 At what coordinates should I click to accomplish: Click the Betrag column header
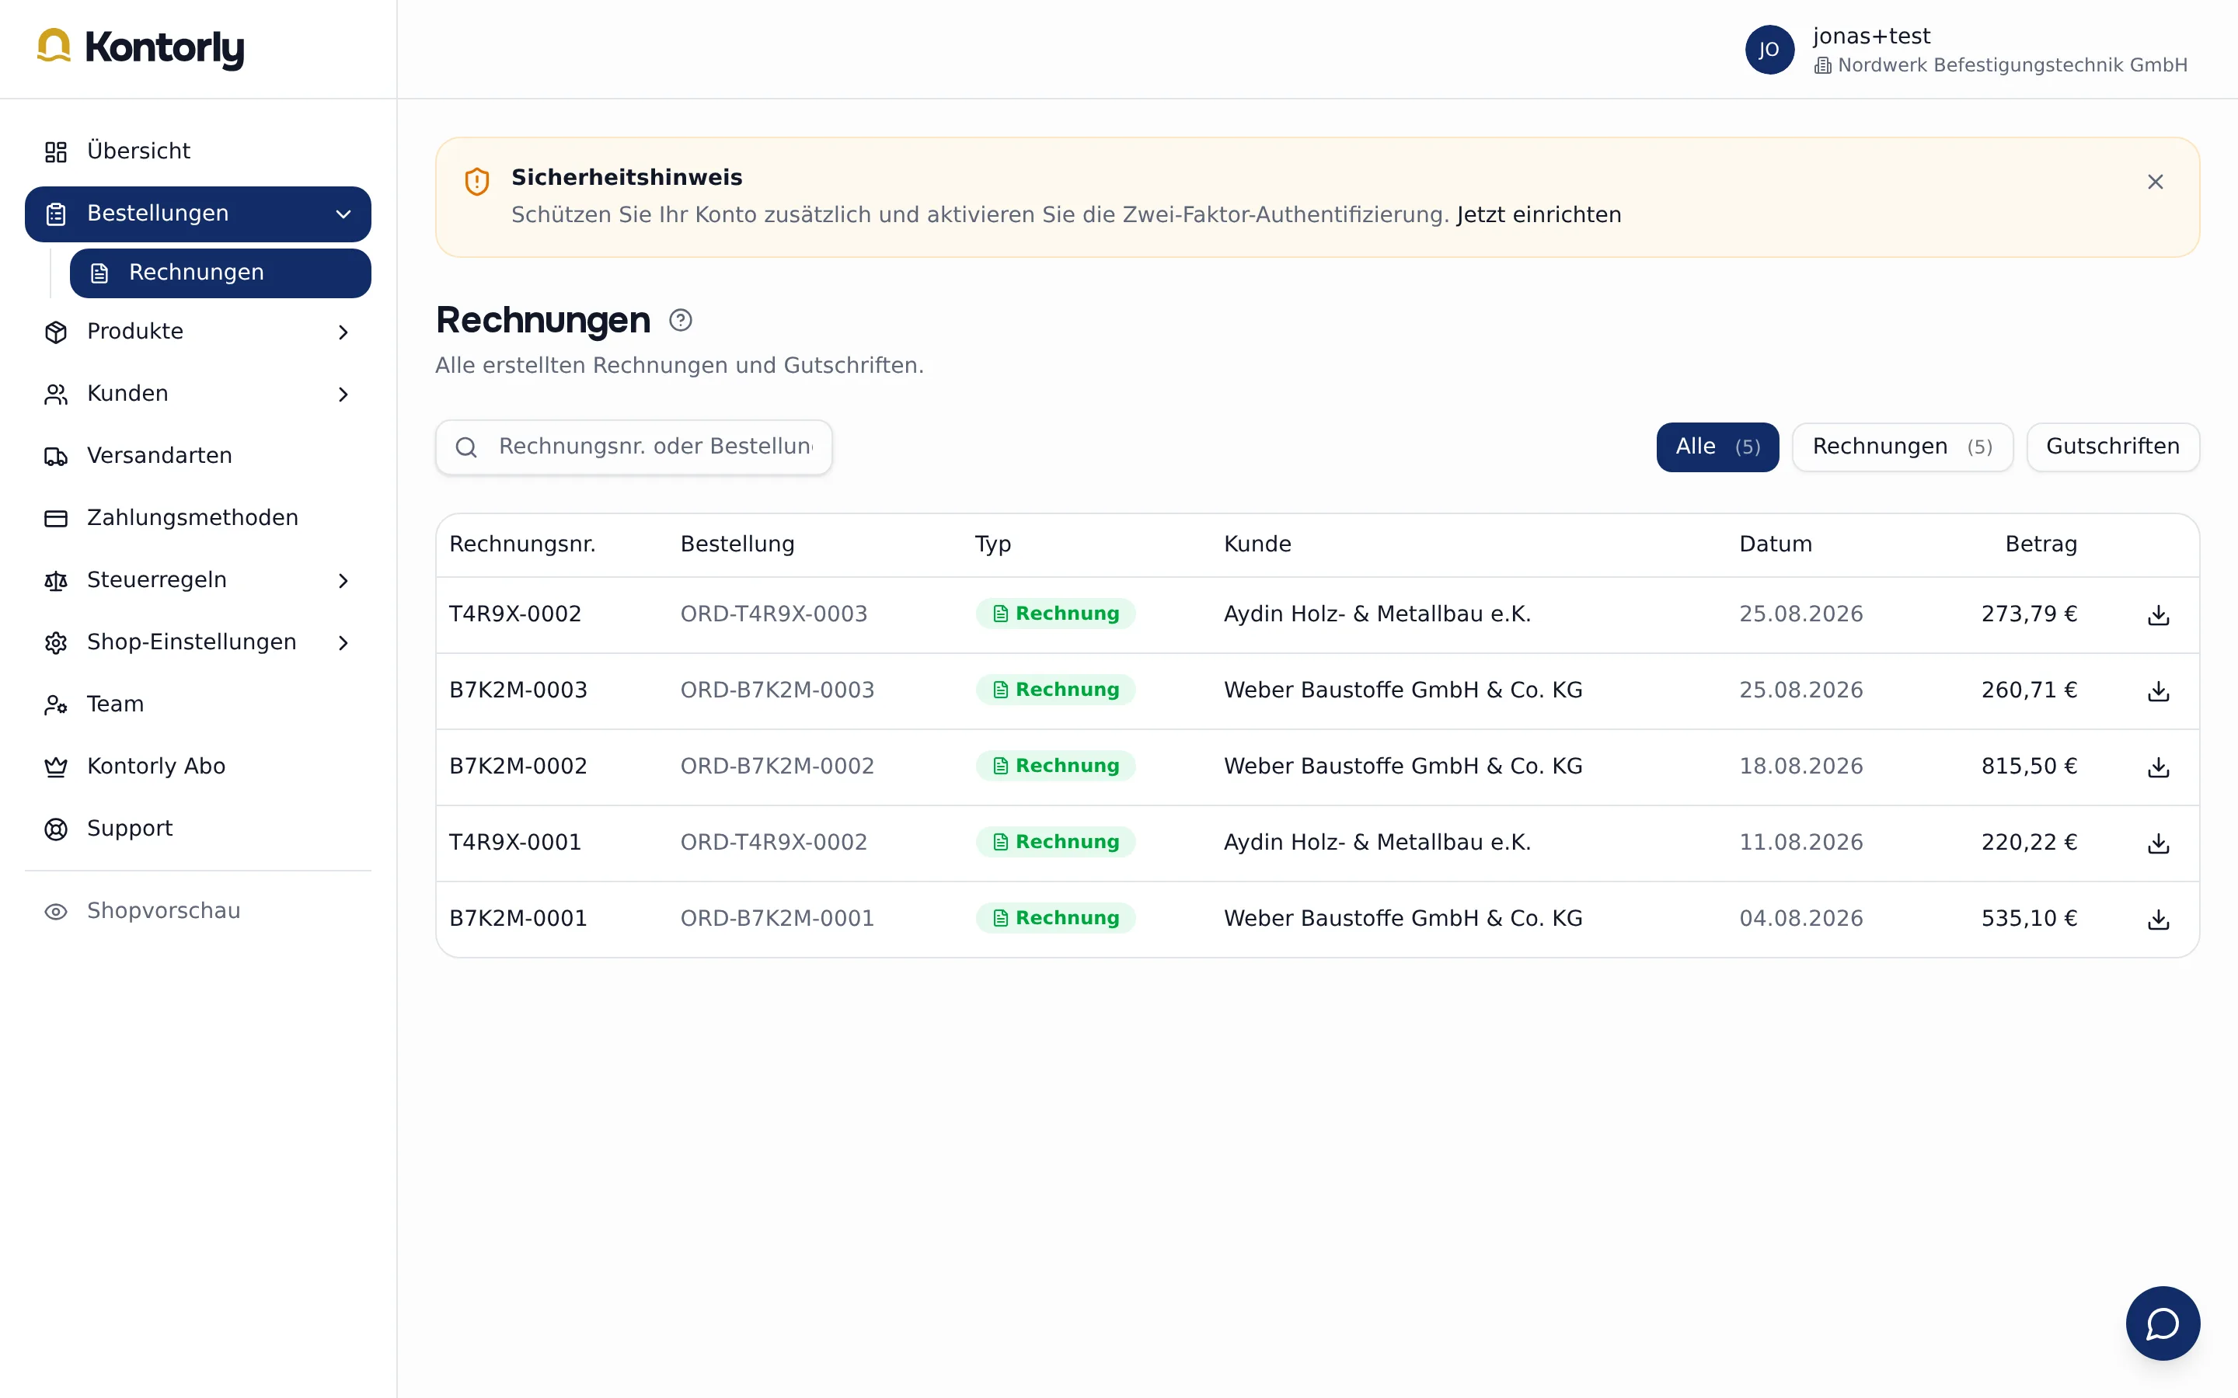click(2041, 544)
